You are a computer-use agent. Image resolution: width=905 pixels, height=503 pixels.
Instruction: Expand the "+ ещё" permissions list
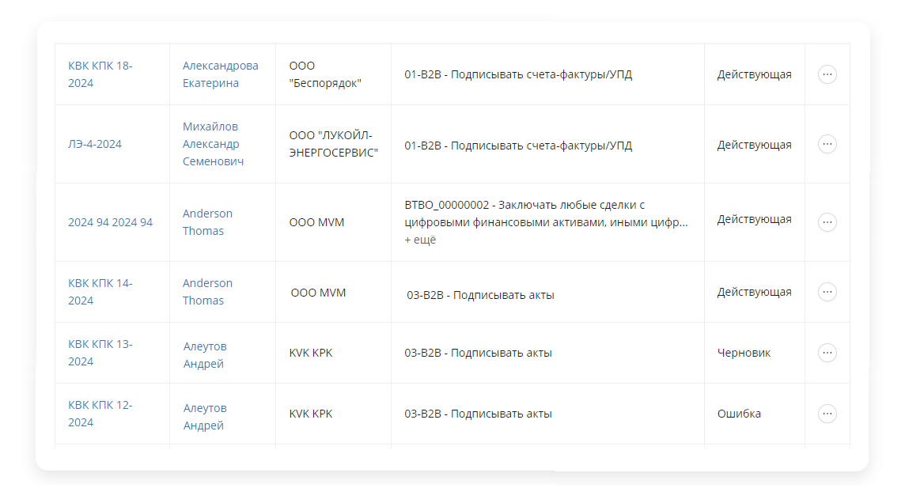(420, 240)
